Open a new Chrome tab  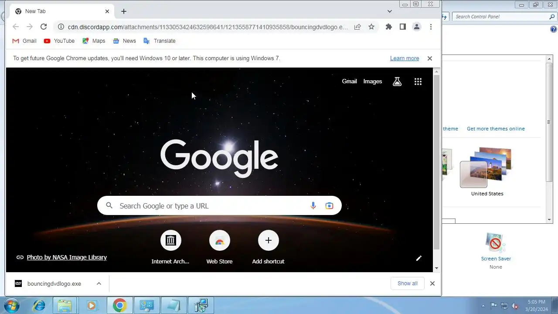coord(124,11)
